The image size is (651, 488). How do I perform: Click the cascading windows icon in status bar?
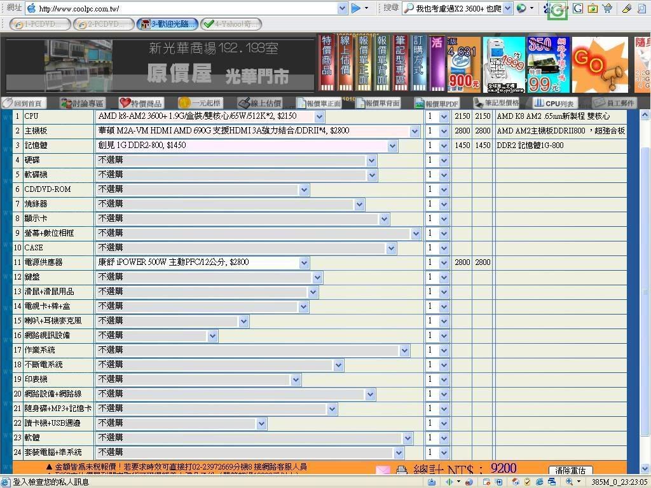click(552, 482)
